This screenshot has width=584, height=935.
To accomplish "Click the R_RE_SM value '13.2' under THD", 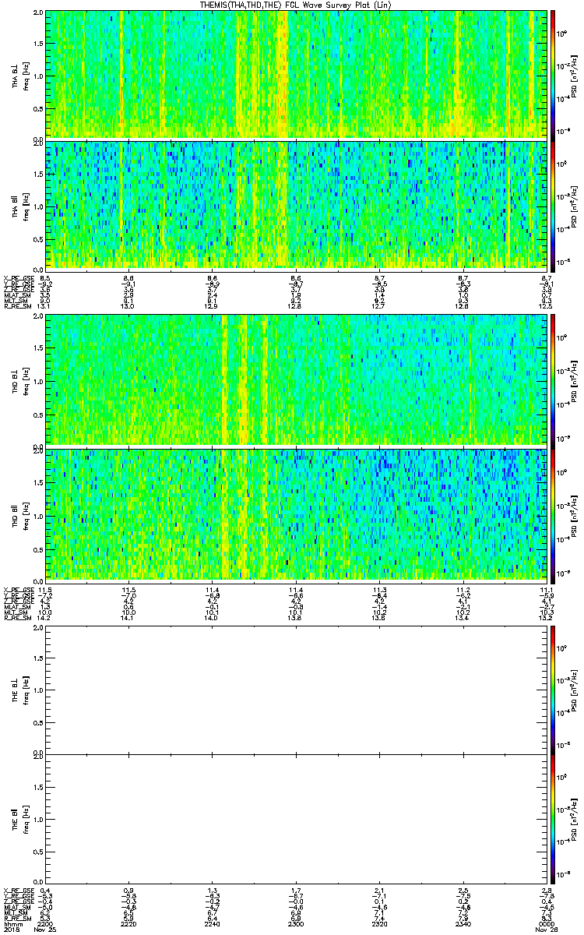I will click(545, 618).
